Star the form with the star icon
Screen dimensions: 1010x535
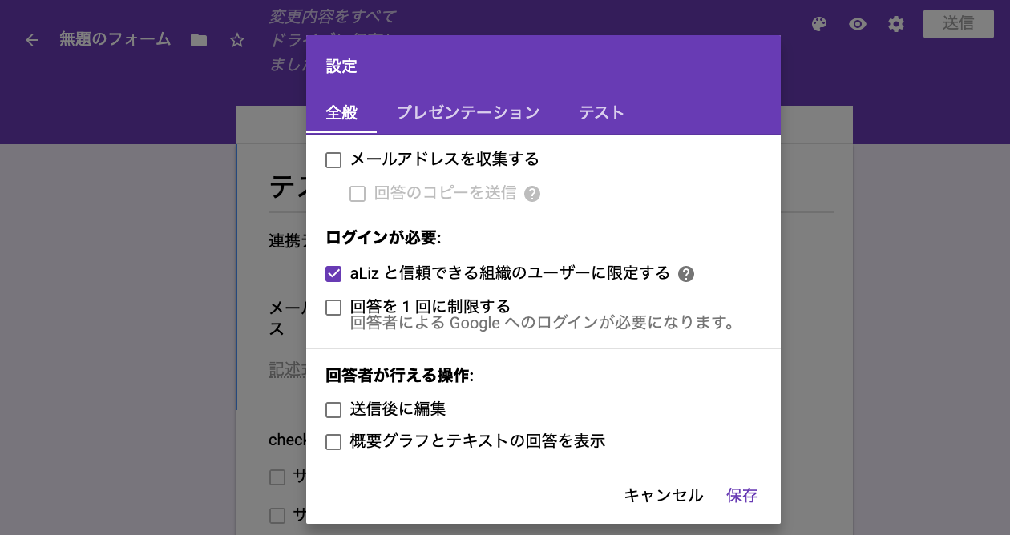[237, 40]
